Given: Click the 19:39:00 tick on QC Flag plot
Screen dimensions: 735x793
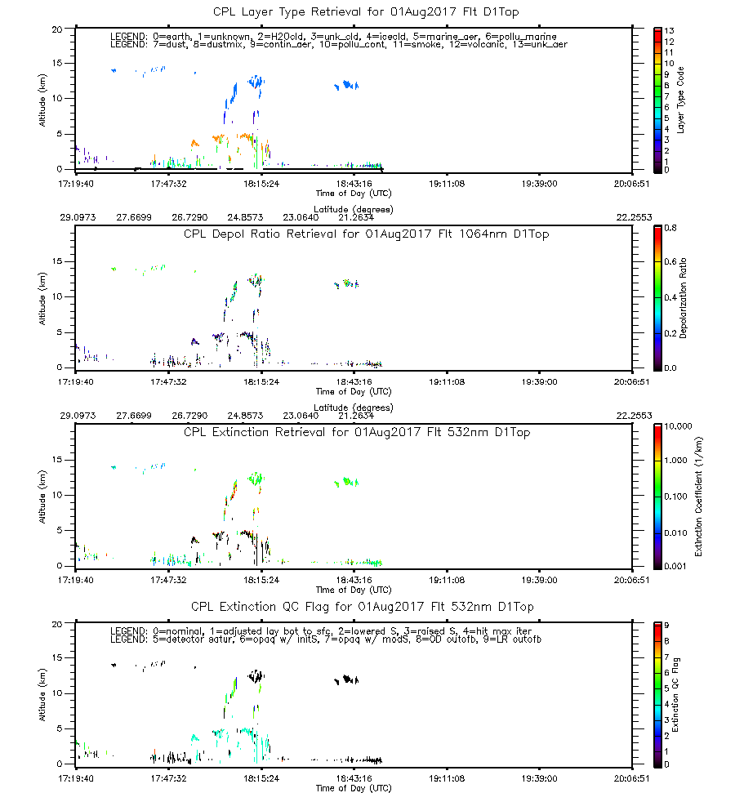Looking at the screenshot, I should 539,778.
